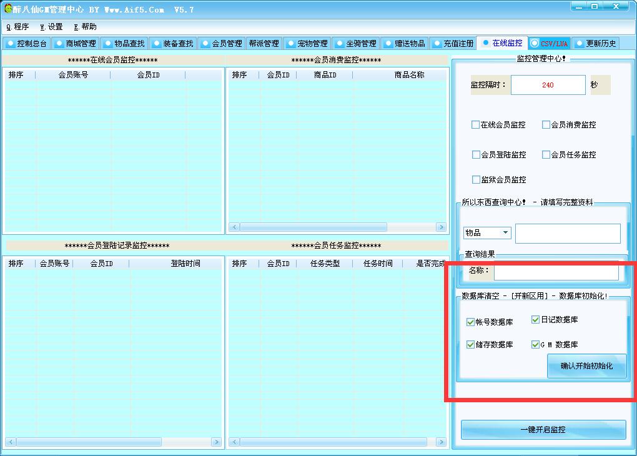Uncheck the 帐号数据库 checkbox
Image resolution: width=637 pixels, height=456 pixels.
coord(471,322)
